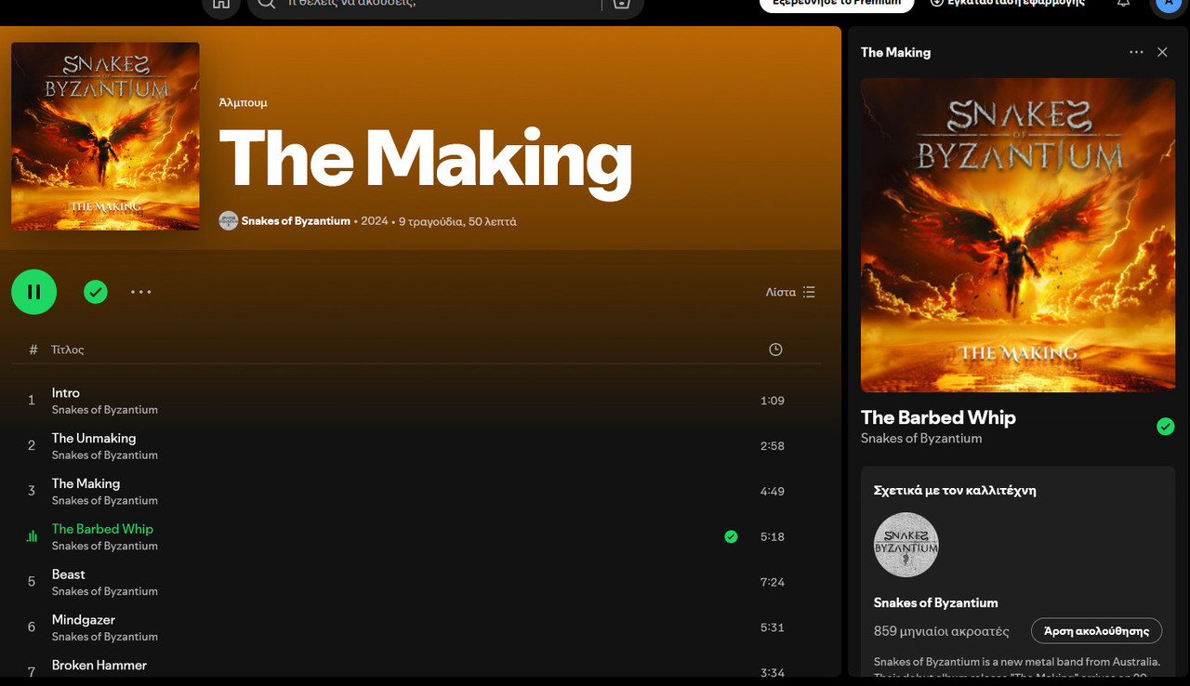This screenshot has width=1190, height=686.
Task: Click the 859 μηνιαίοι ακροατές text
Action: coord(942,631)
